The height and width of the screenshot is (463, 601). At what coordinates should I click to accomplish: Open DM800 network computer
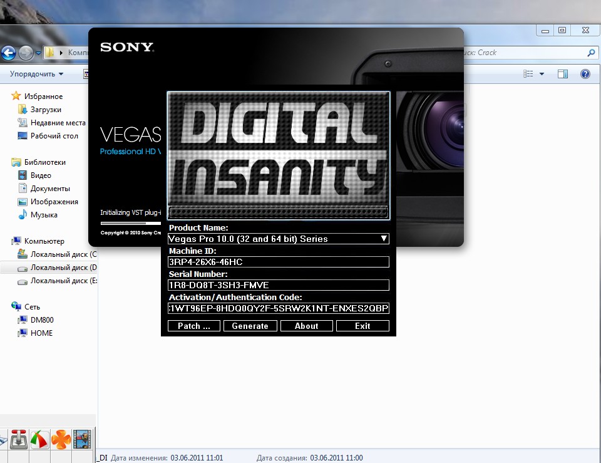click(36, 320)
